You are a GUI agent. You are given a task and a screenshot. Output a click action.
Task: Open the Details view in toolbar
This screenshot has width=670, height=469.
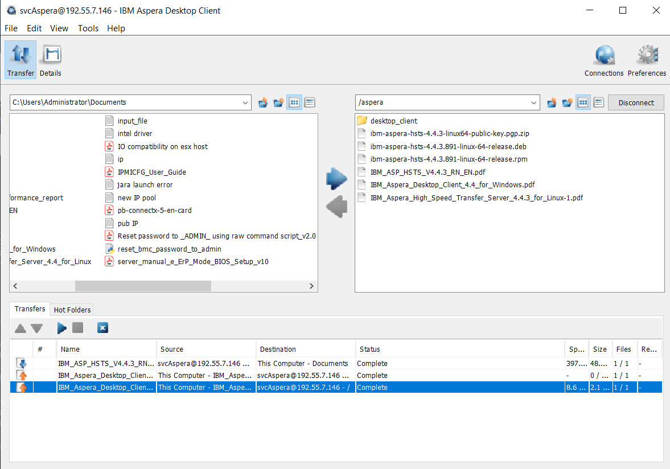click(50, 60)
